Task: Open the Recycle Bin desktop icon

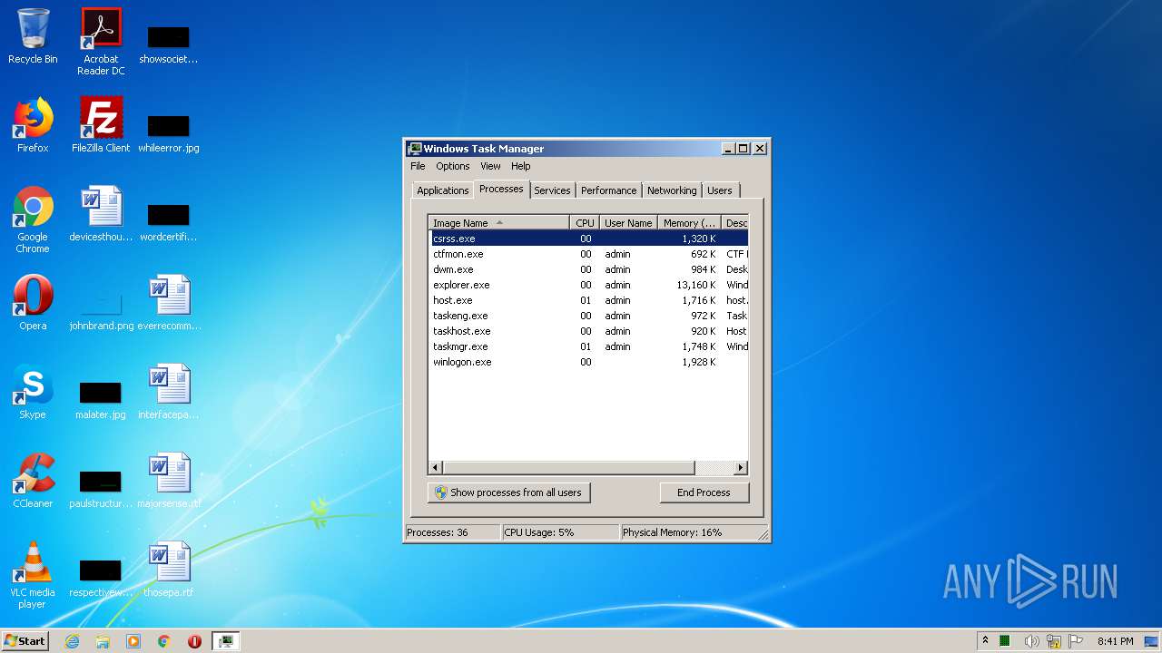Action: [x=33, y=36]
